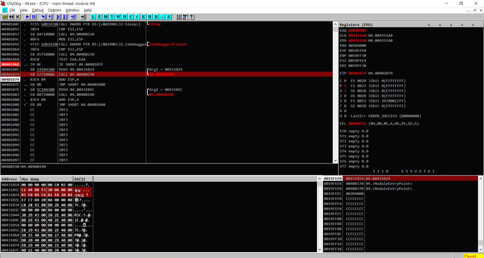Open the File menu
This screenshot has width=484, height=258.
click(x=12, y=10)
